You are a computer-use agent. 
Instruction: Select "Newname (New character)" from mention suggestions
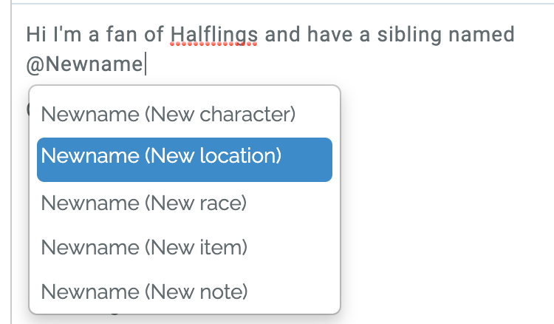coord(168,115)
